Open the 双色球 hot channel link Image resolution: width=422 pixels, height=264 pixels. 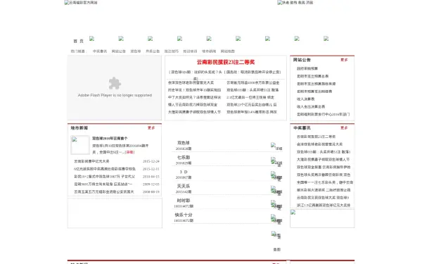(136, 51)
